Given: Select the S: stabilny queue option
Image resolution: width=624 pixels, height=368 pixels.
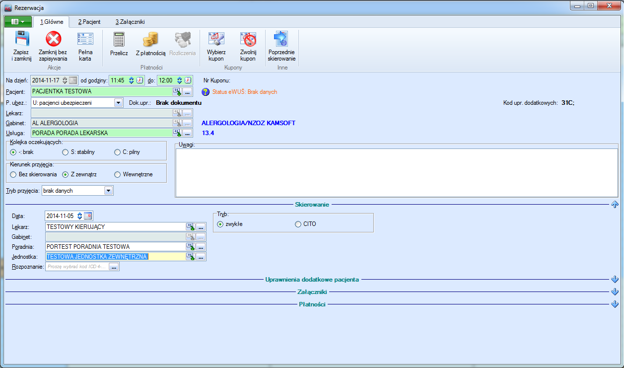Looking at the screenshot, I should (66, 152).
